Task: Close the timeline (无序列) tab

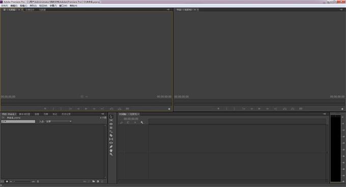Action: point(138,114)
